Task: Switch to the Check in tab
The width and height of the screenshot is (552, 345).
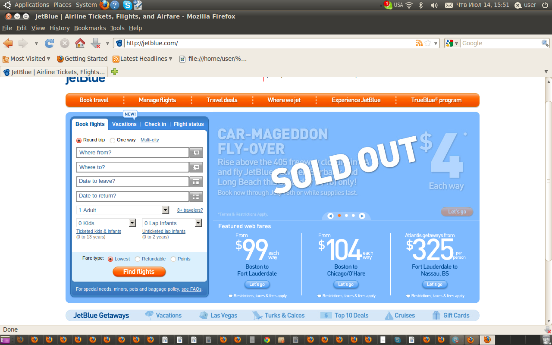Action: tap(155, 124)
